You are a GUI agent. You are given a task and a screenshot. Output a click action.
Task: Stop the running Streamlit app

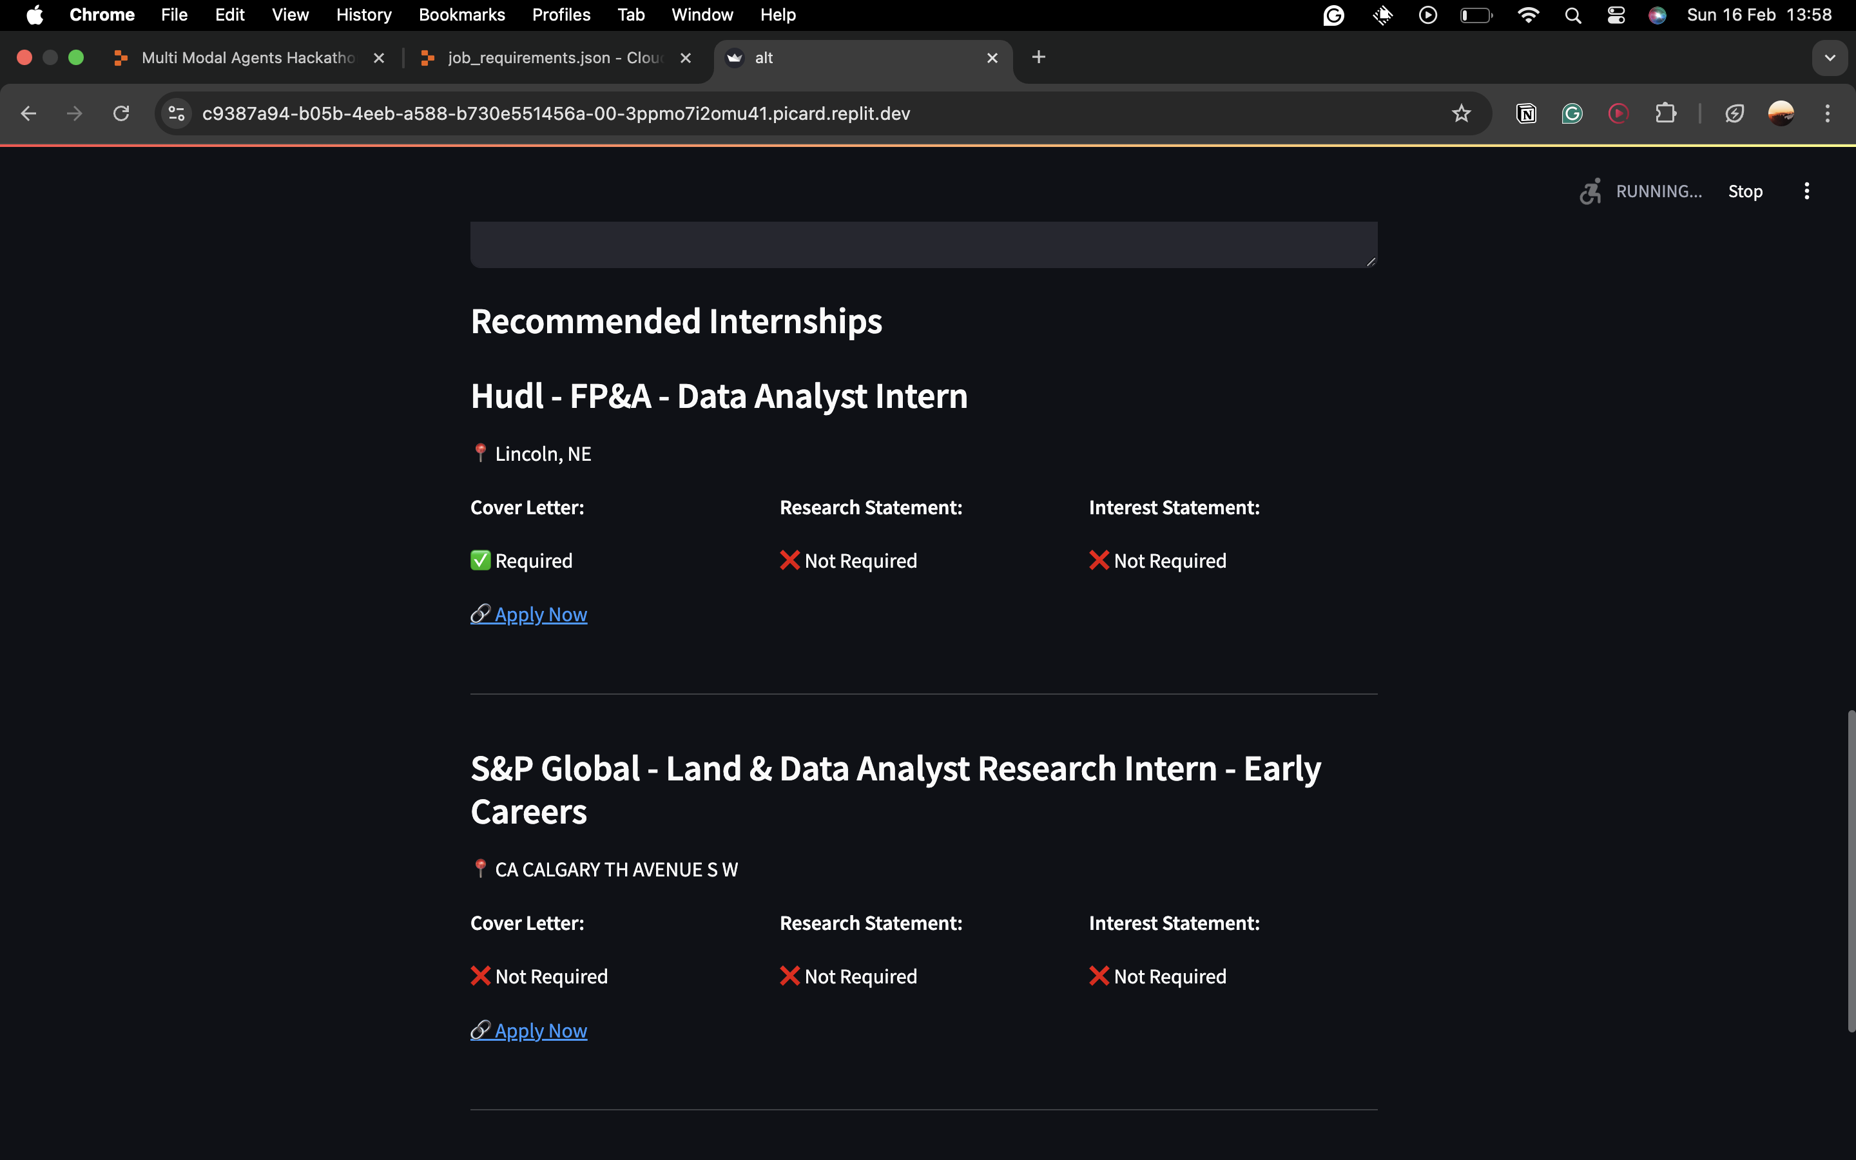[1745, 191]
